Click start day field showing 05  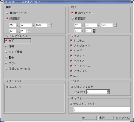pos(13,25)
